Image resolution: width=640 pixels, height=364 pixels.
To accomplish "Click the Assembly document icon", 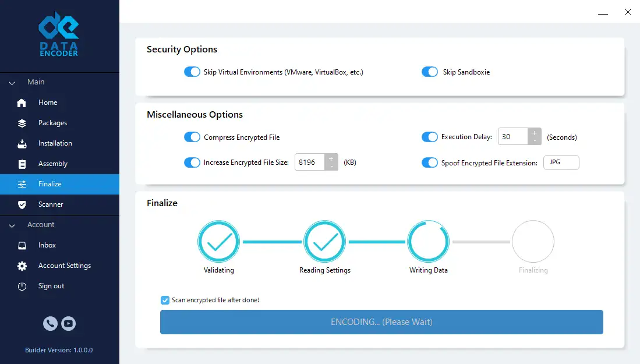I will click(x=22, y=164).
